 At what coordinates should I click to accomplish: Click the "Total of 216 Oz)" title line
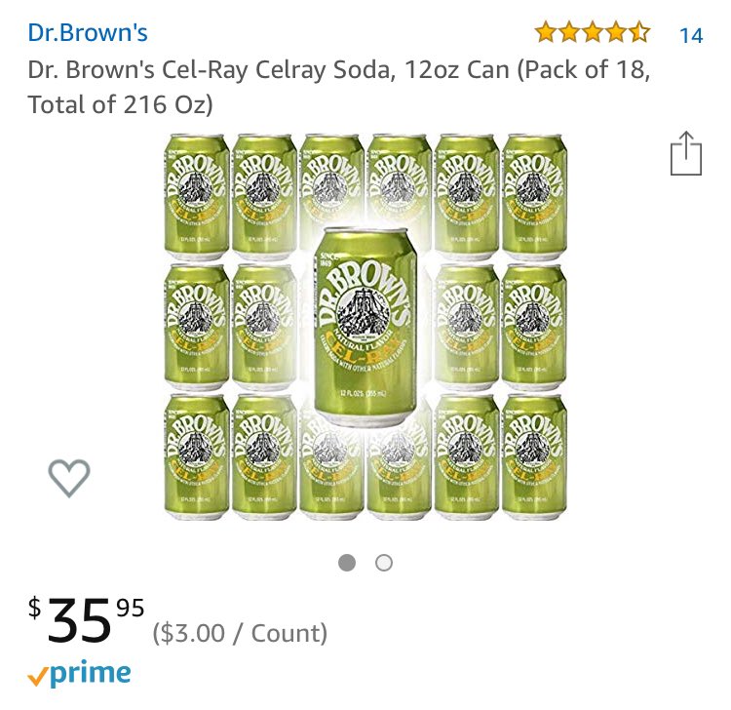pyautogui.click(x=120, y=104)
